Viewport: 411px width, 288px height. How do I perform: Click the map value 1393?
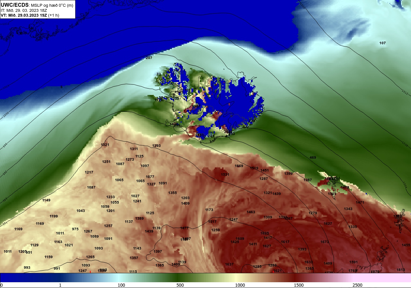(302, 249)
